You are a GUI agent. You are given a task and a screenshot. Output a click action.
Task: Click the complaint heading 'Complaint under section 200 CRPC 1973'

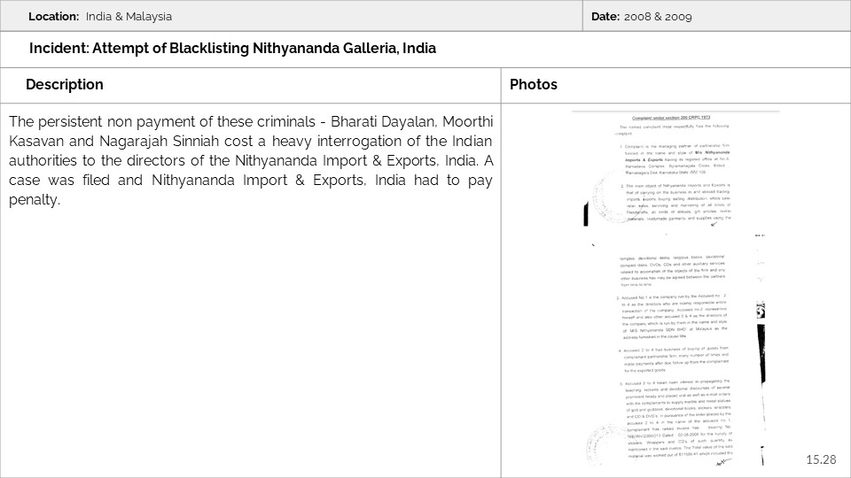[x=671, y=118]
